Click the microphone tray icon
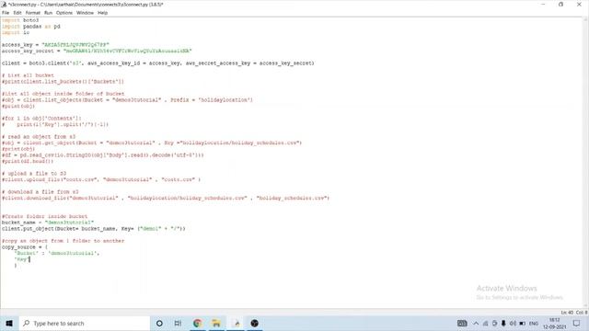Image resolution: width=589 pixels, height=331 pixels. pos(503,323)
